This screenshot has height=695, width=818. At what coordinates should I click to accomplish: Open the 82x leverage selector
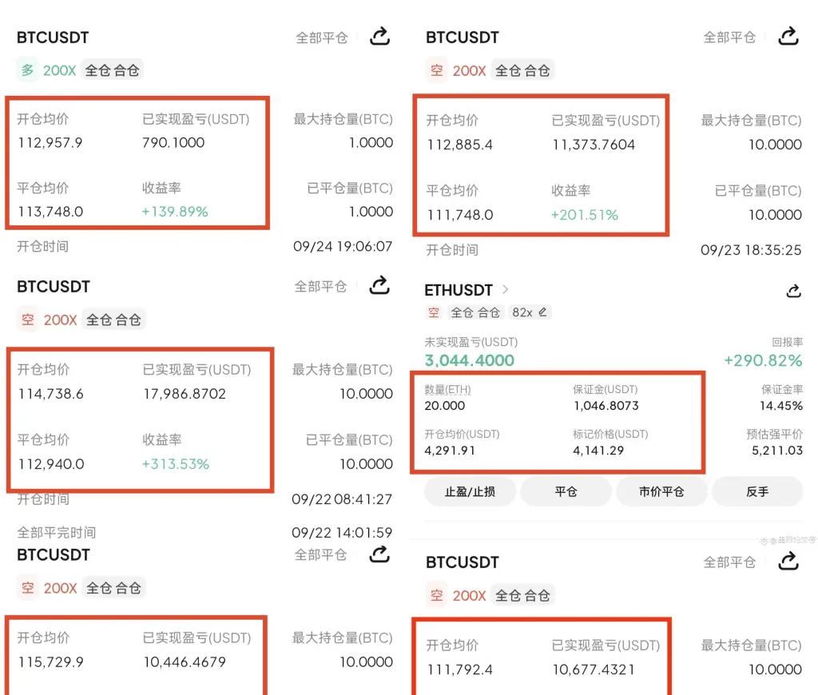tap(529, 312)
